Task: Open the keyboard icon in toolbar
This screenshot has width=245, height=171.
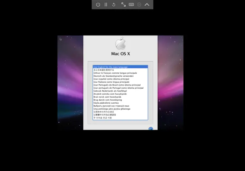Action: coord(131,5)
